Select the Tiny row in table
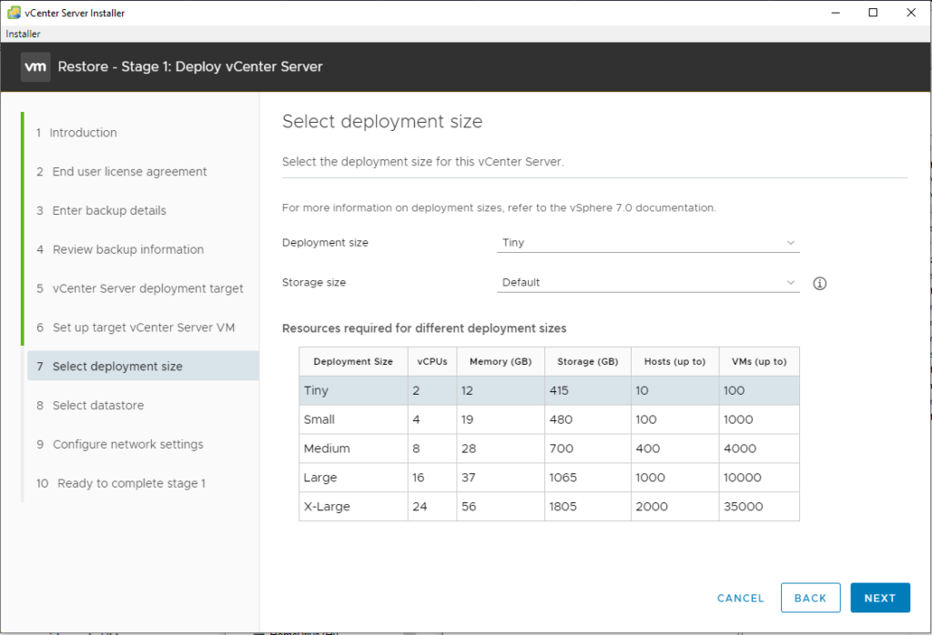Viewport: 932px width, 635px height. tap(549, 390)
